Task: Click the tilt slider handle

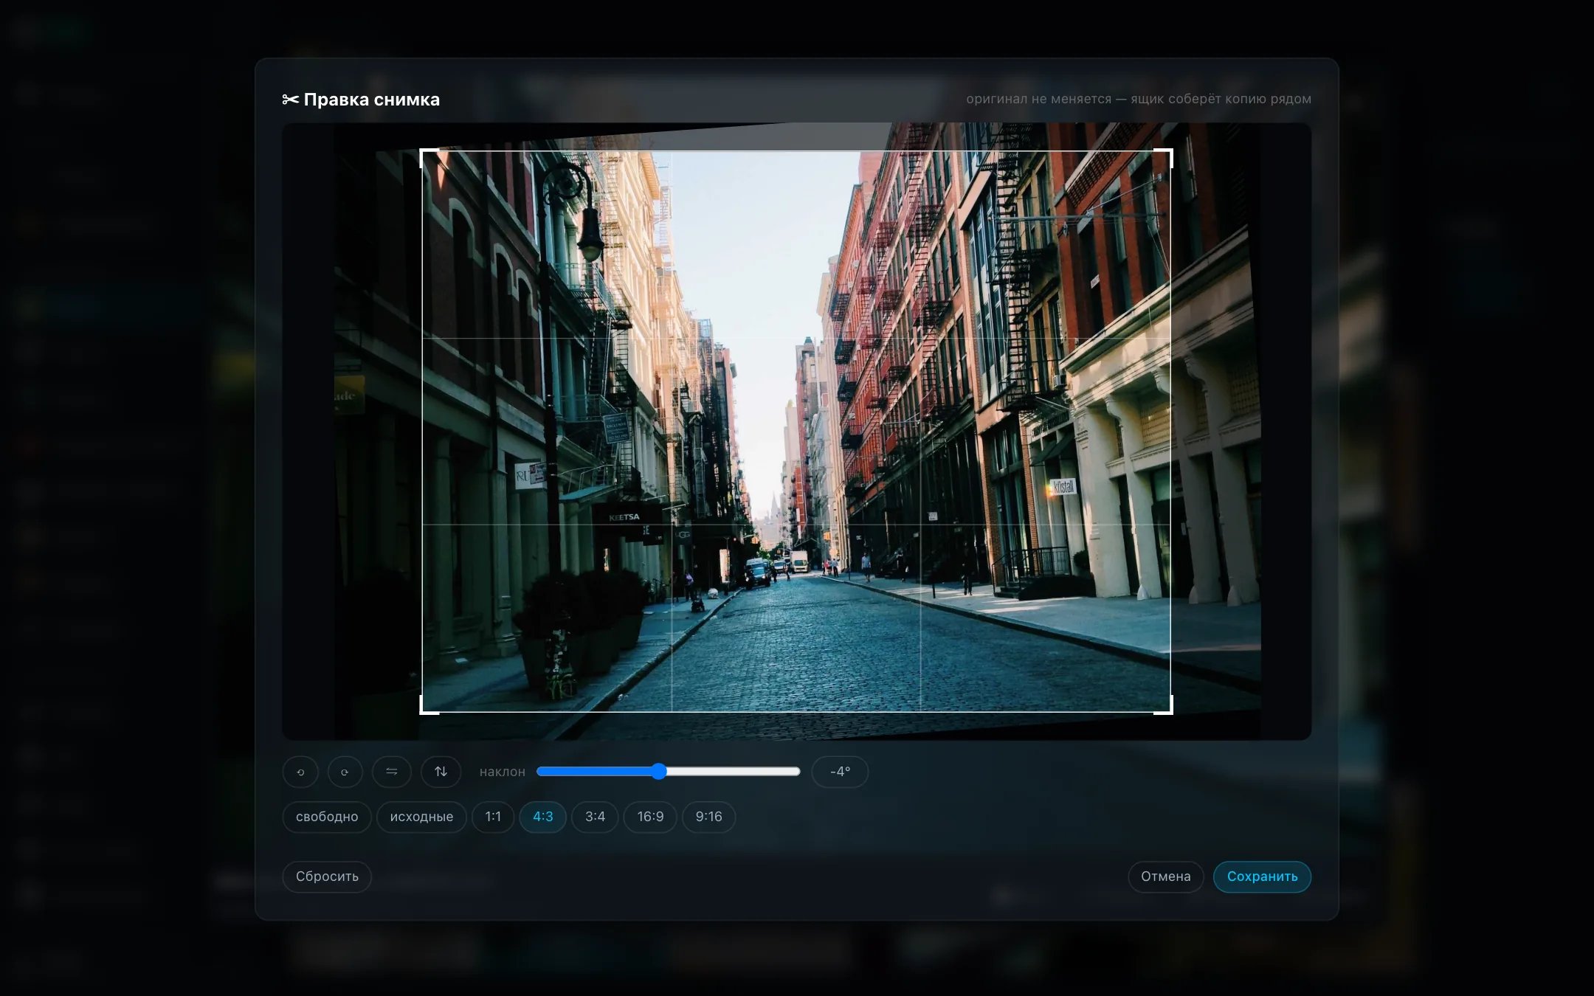Action: (659, 772)
